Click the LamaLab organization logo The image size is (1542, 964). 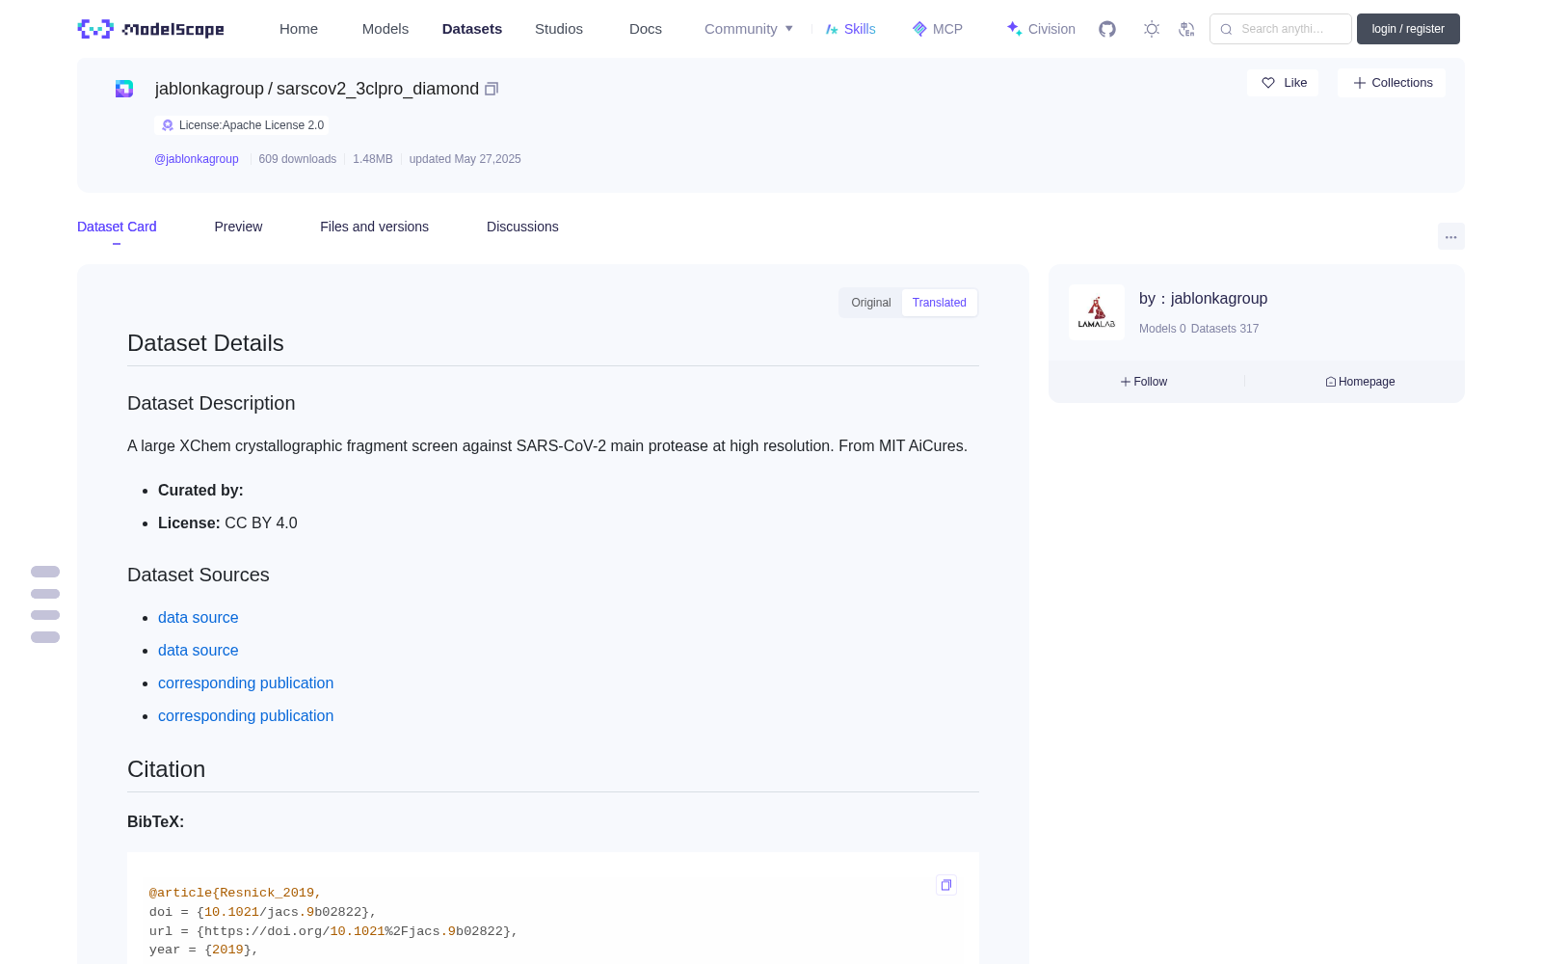click(1097, 312)
